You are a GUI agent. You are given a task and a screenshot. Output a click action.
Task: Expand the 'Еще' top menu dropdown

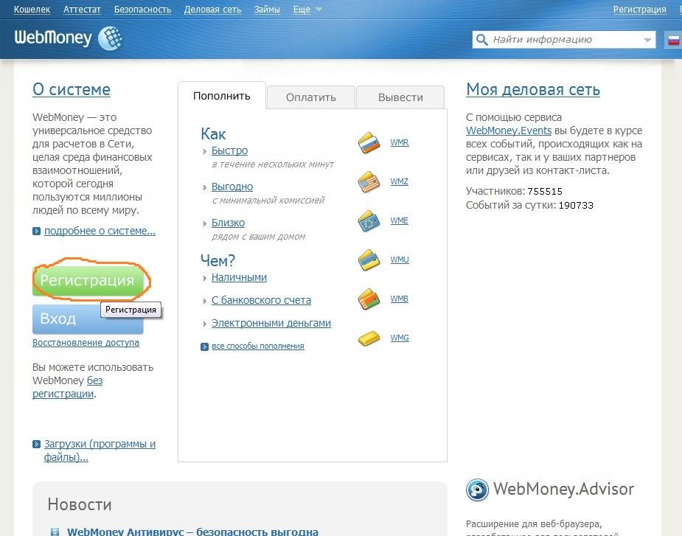point(319,9)
